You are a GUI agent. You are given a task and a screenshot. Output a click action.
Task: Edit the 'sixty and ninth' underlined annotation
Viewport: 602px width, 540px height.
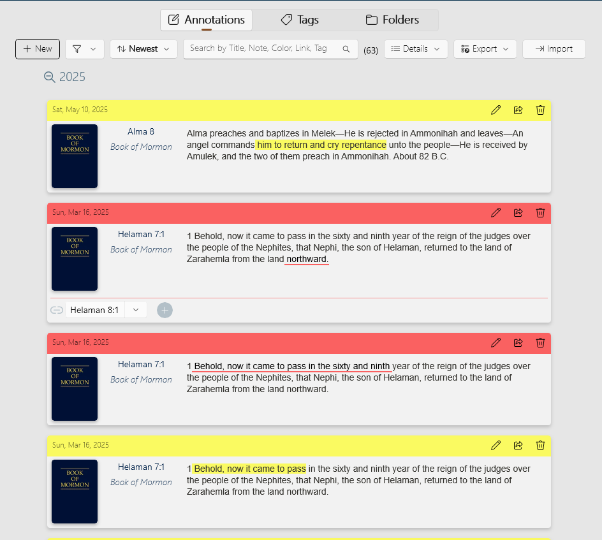pos(496,343)
